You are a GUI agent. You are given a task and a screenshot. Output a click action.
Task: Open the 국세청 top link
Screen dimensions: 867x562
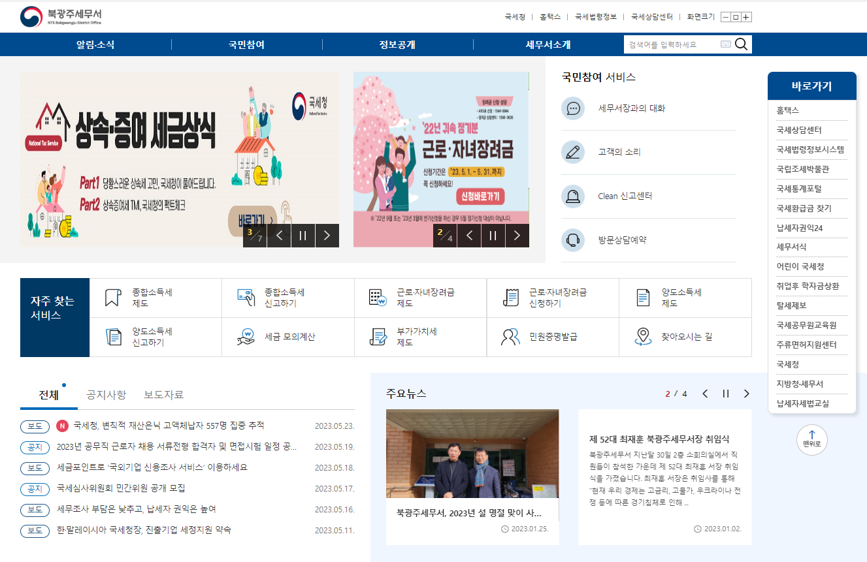[515, 17]
